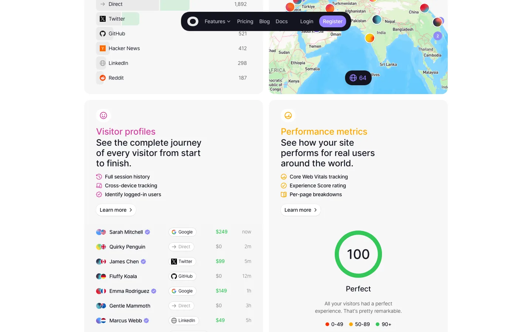The width and height of the screenshot is (532, 332).
Task: Click the orange map marker over India
Action: coord(370,38)
